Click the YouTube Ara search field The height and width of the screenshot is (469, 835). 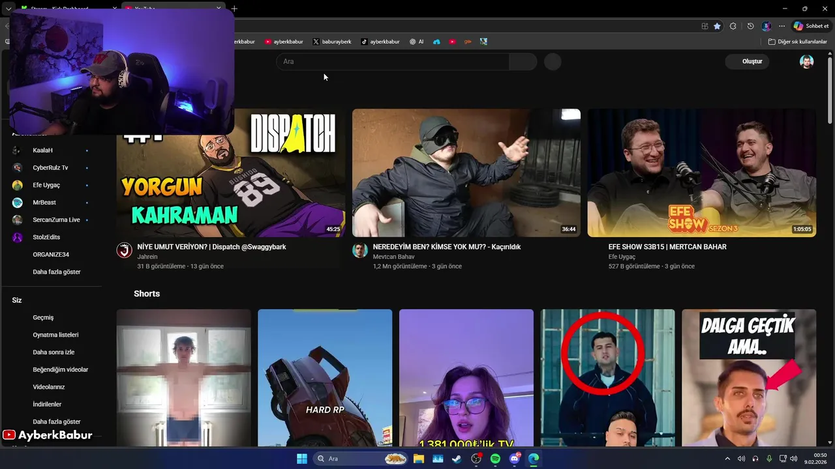click(x=393, y=61)
